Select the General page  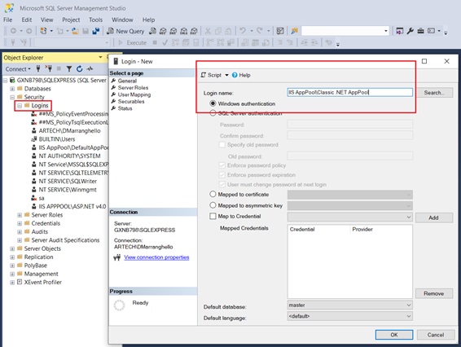127,81
